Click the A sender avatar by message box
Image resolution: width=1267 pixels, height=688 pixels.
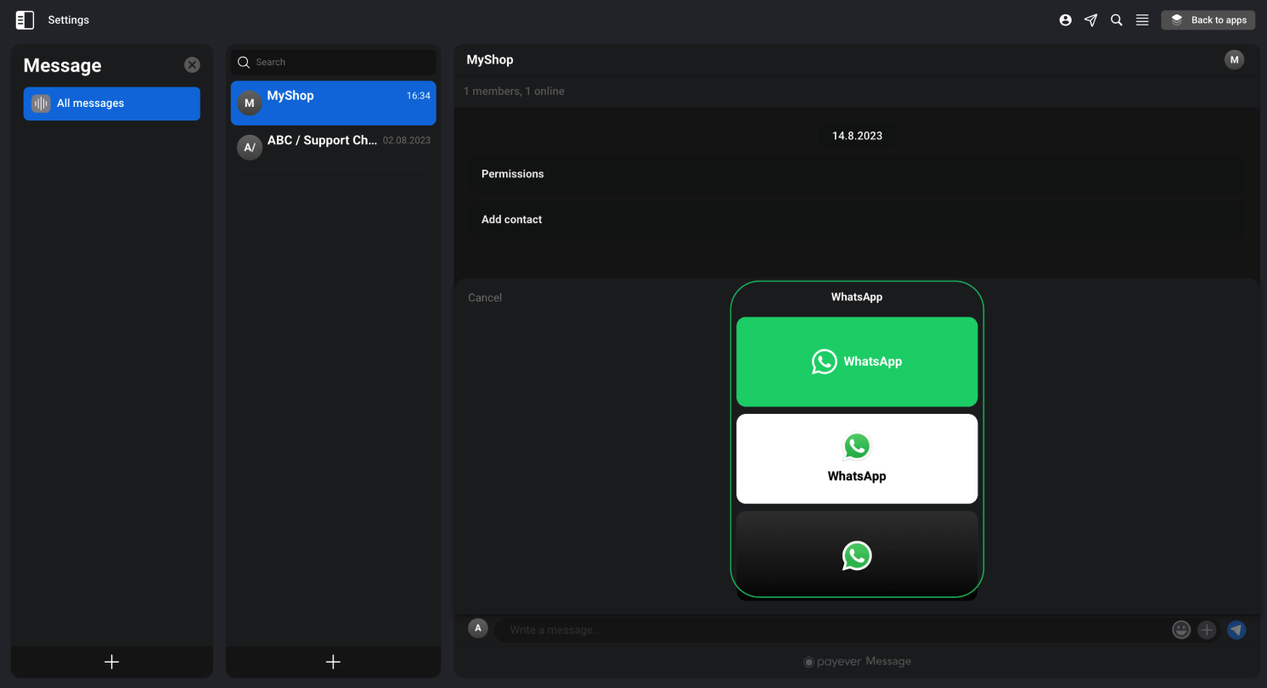[x=478, y=628]
